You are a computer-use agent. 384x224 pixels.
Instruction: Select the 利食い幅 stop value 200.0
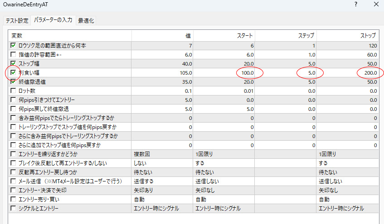tap(369, 72)
